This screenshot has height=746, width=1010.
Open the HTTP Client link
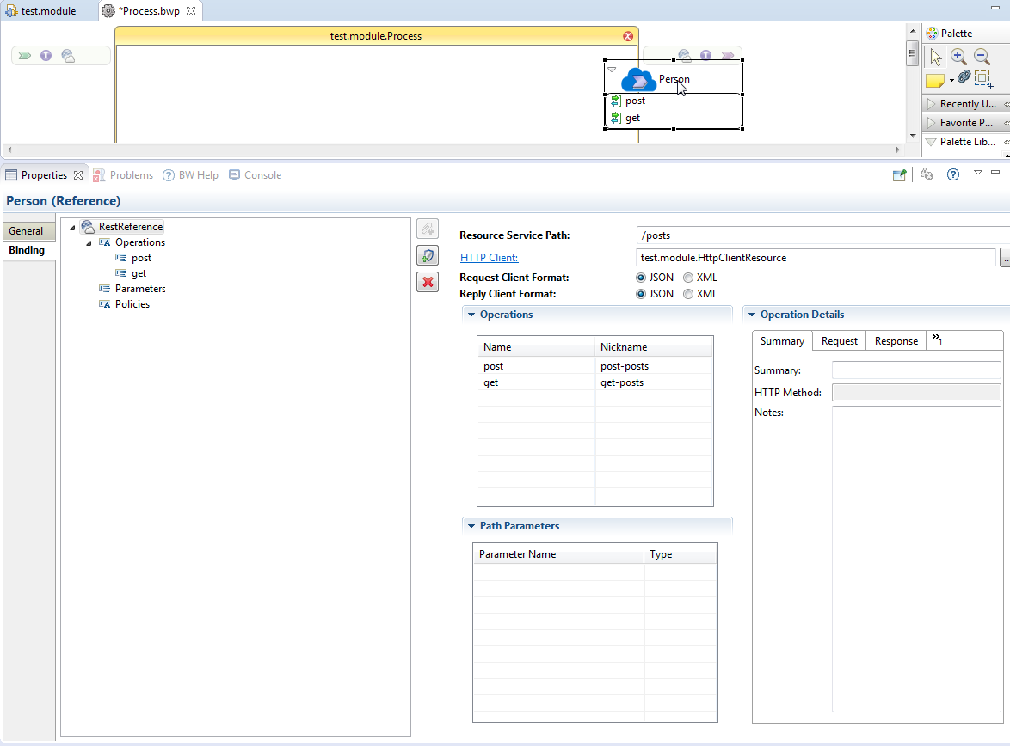(489, 258)
